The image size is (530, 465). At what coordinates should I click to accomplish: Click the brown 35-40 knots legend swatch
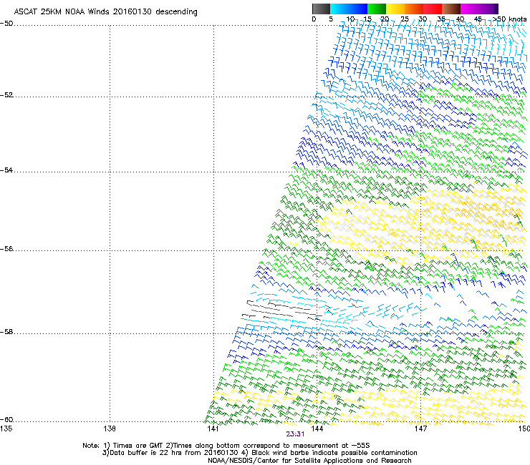(x=451, y=9)
